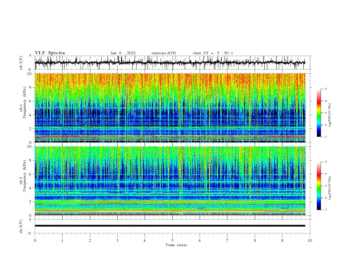The width and height of the screenshot is (349, 270).
Task: Click the "6" kHz tick of ch.2 spectrogram
Action: coord(31,174)
